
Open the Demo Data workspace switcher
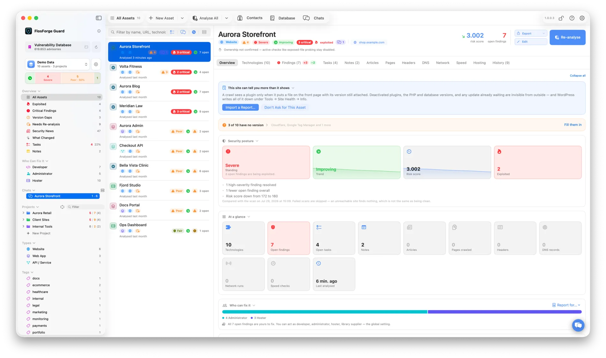[x=58, y=64]
